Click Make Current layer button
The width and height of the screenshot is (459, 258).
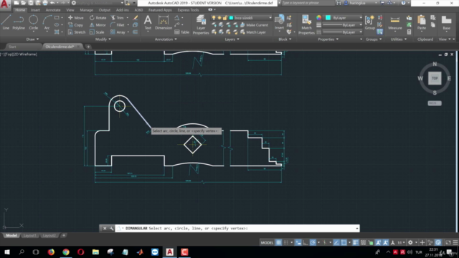254,25
